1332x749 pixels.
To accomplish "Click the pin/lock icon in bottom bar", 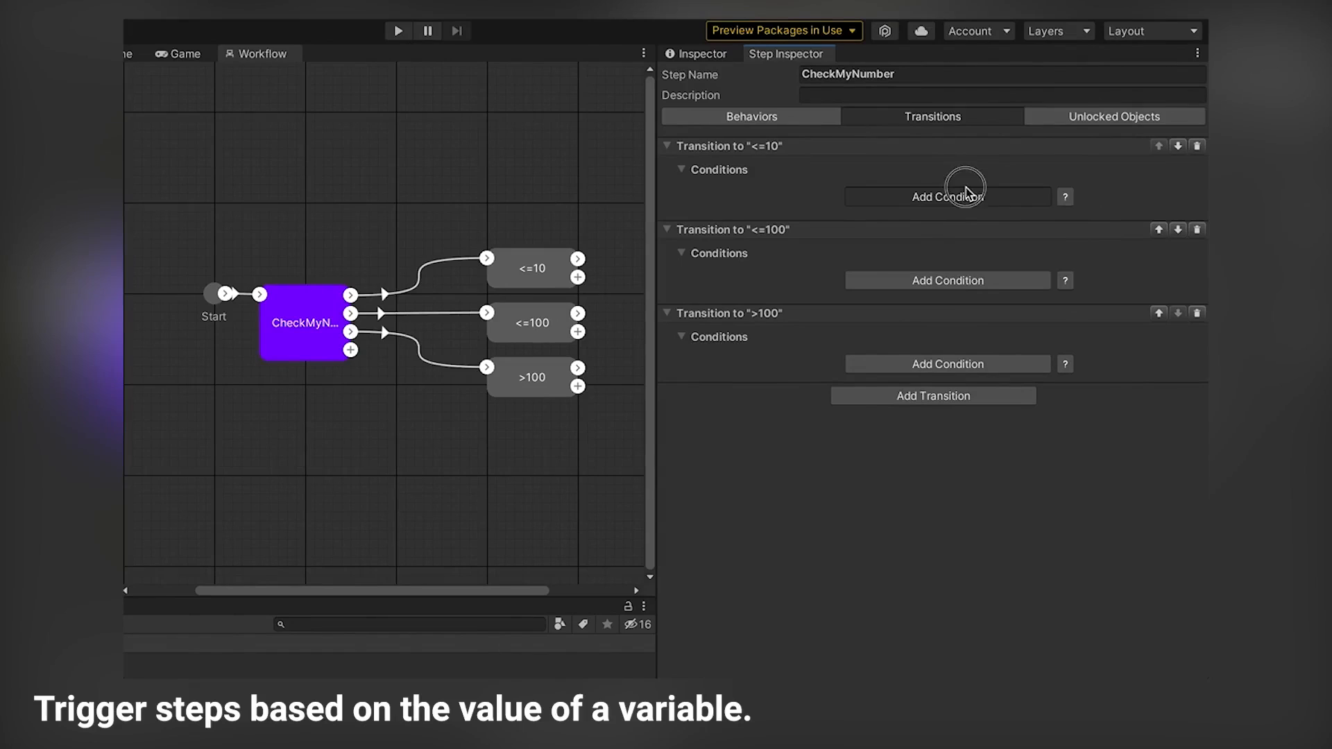I will tap(628, 605).
